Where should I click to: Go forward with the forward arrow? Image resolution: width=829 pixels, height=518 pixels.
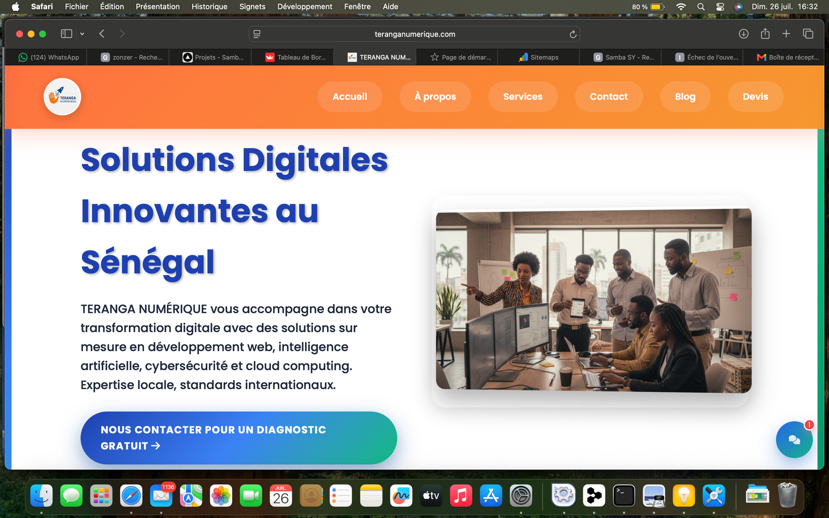(122, 34)
